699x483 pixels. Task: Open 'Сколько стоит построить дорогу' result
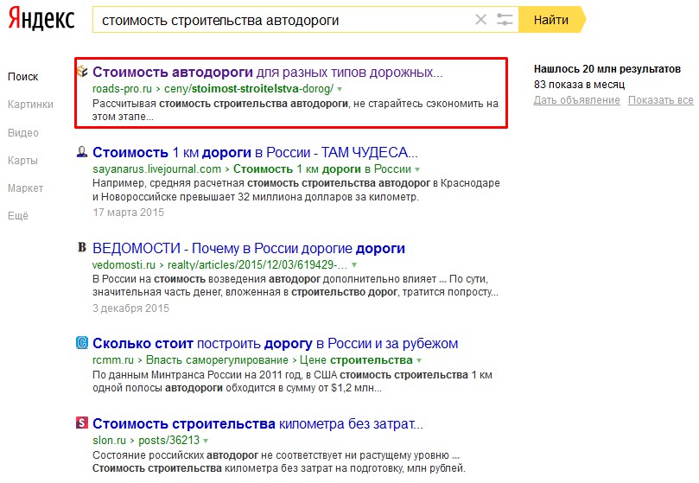coord(275,343)
